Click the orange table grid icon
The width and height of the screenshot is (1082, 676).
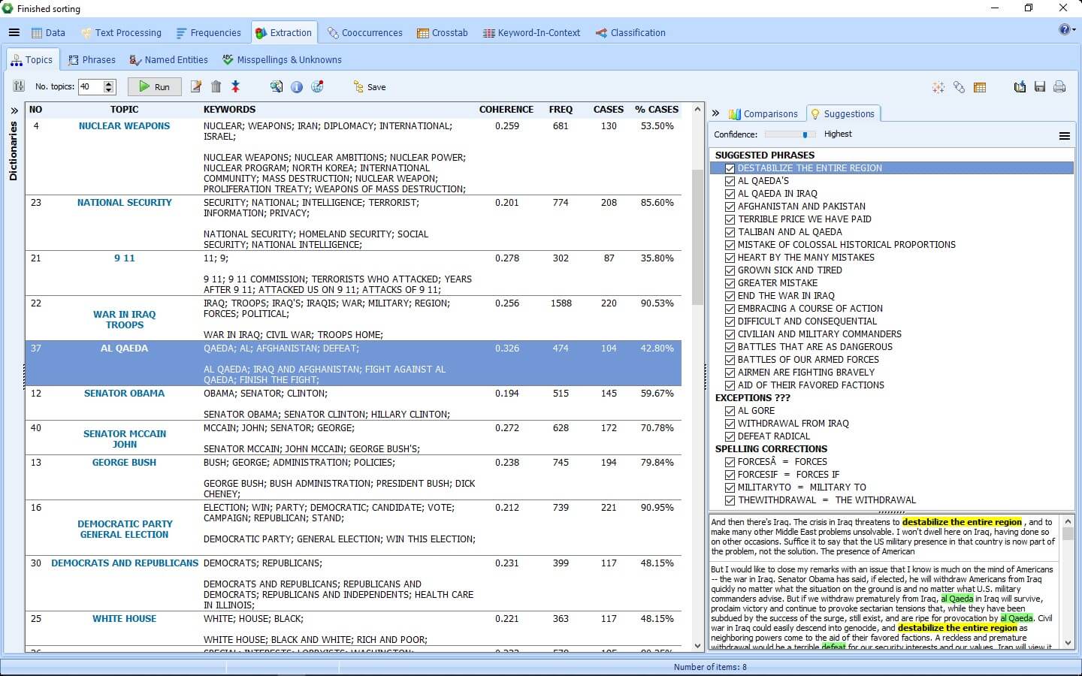pyautogui.click(x=980, y=87)
